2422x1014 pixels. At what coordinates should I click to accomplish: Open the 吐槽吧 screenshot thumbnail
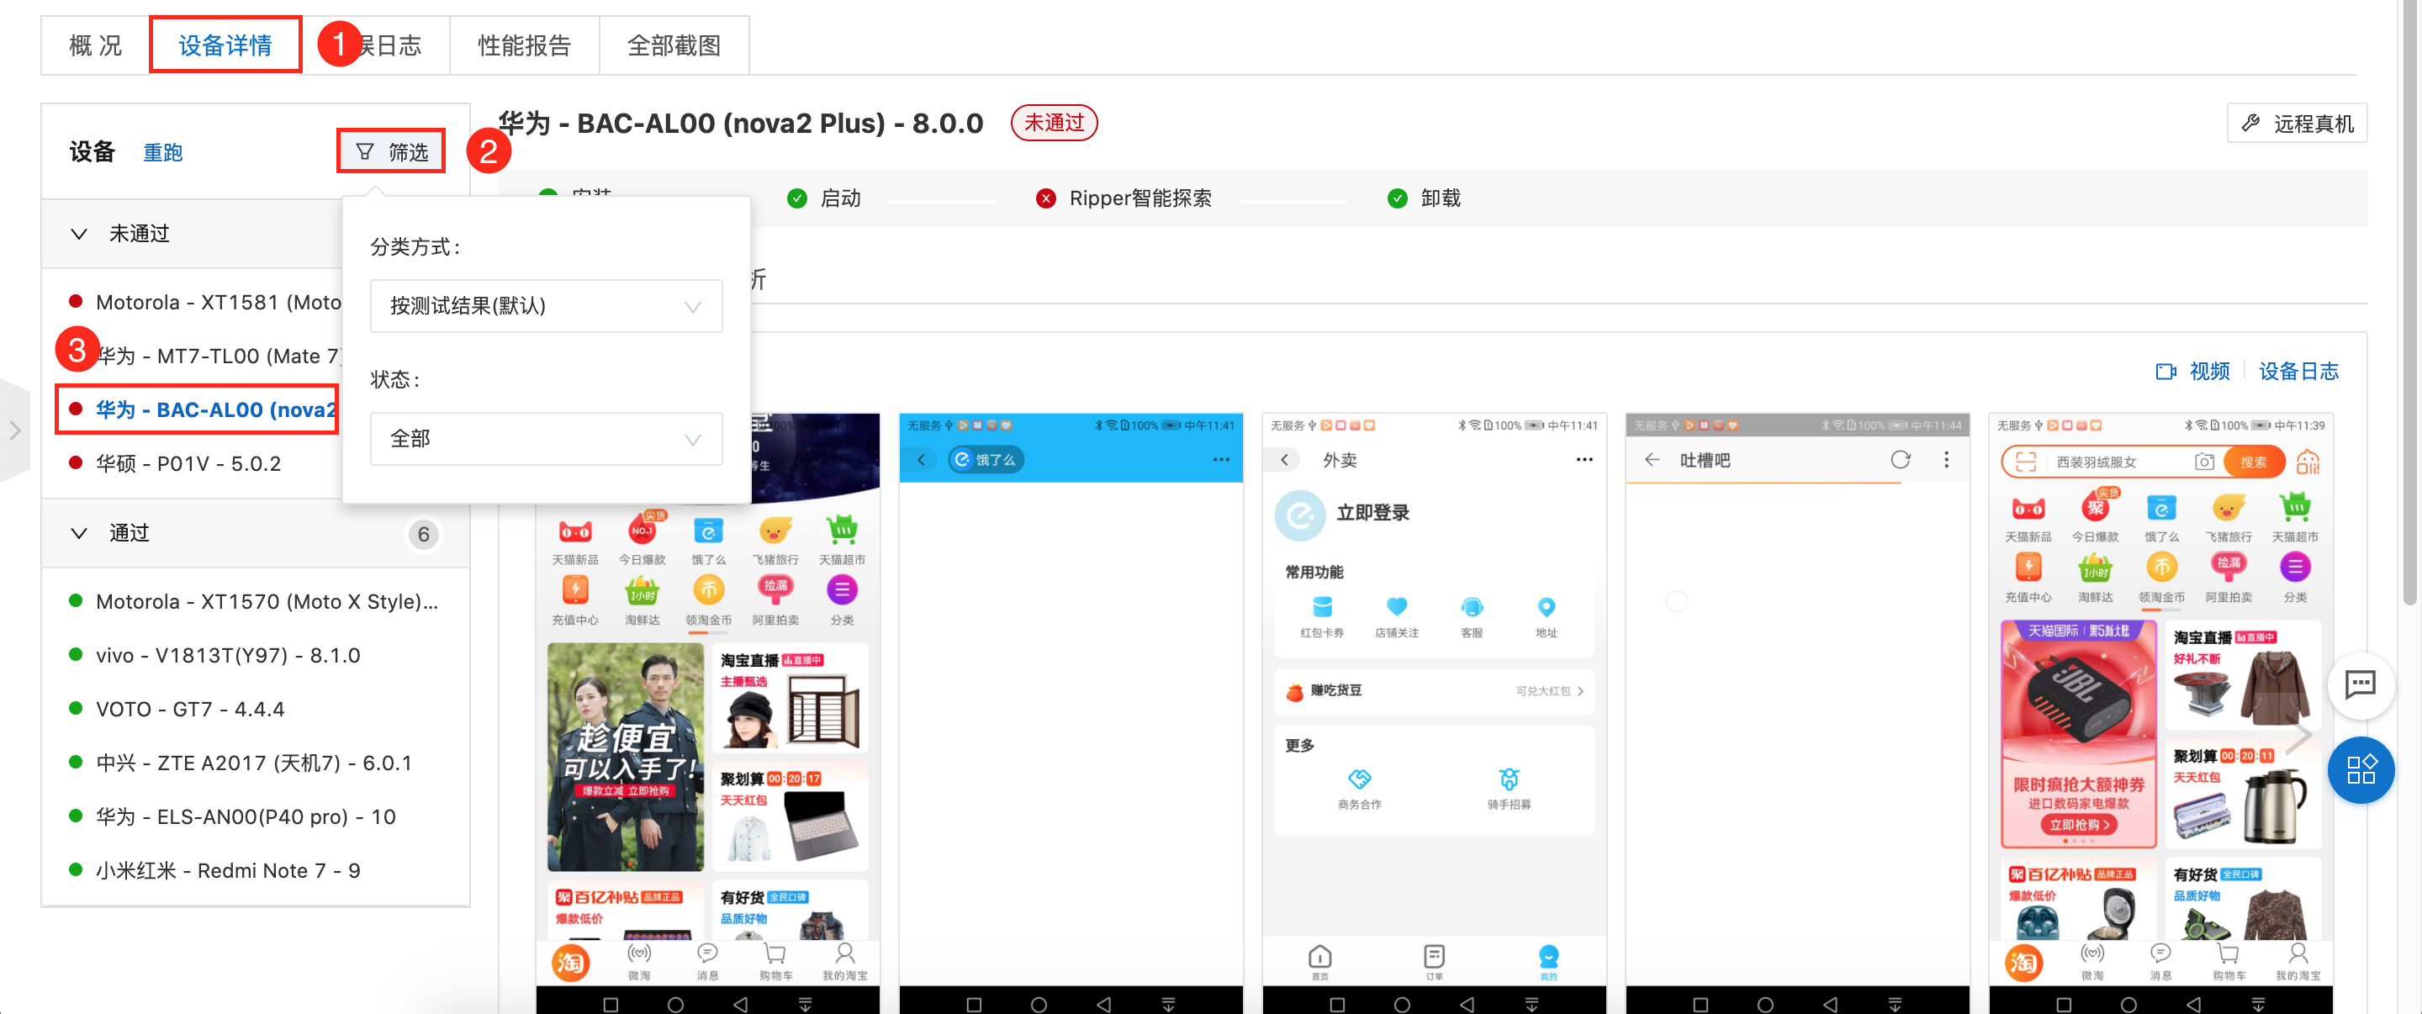(1797, 713)
